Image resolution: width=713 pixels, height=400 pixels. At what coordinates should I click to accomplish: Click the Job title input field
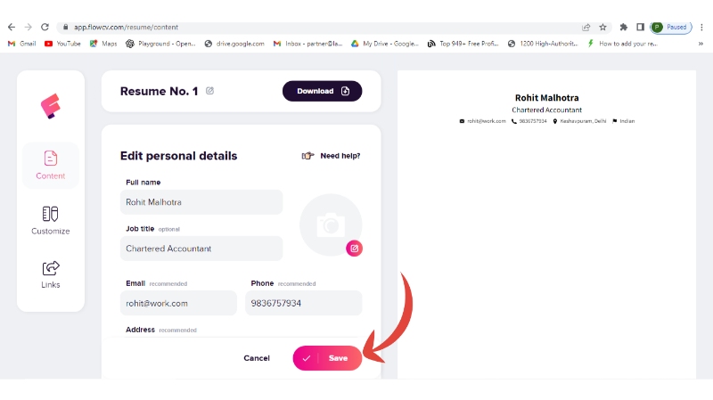tap(203, 249)
